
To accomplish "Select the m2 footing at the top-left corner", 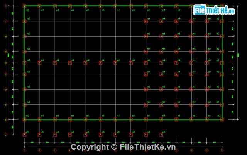I will tap(24, 6).
